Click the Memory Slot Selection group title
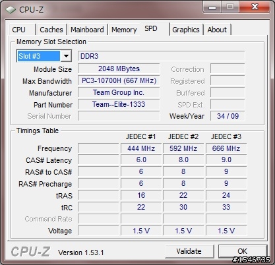Image resolution: width=275 pixels, height=265 pixels. 51,42
